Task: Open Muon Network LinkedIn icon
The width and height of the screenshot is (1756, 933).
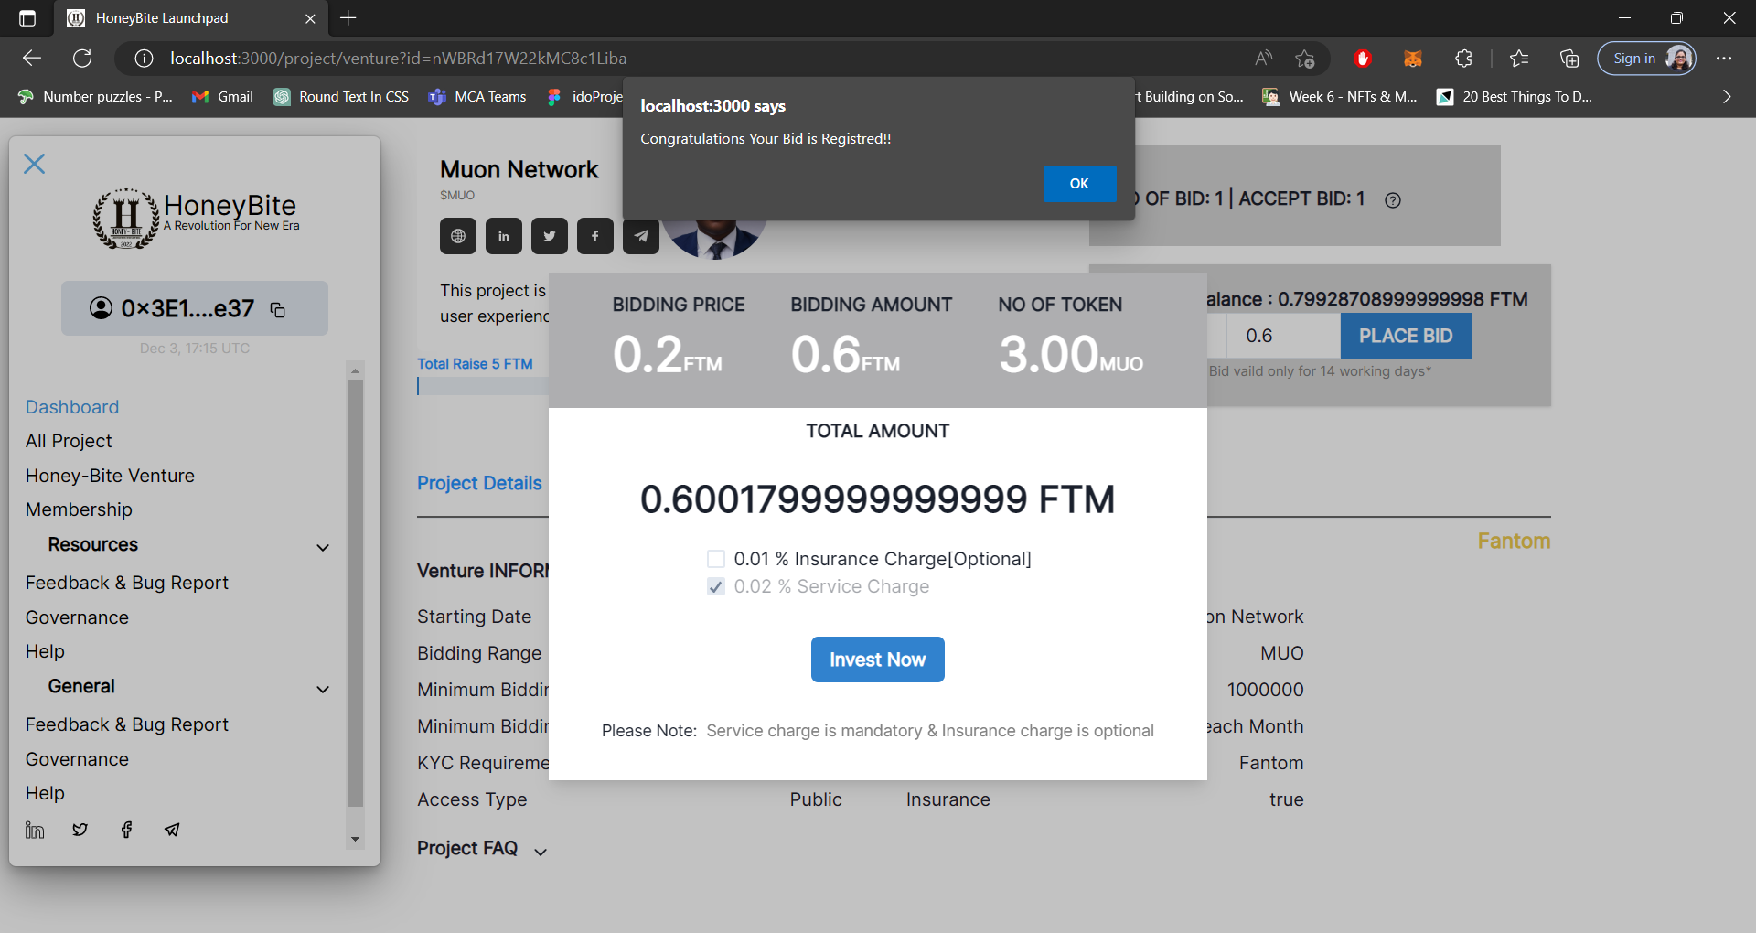Action: pyautogui.click(x=504, y=236)
